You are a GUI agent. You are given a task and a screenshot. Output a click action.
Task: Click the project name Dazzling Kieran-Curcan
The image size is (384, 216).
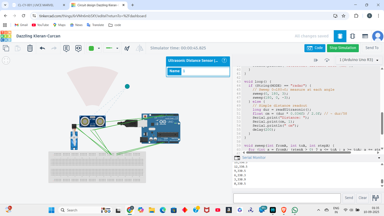38,36
